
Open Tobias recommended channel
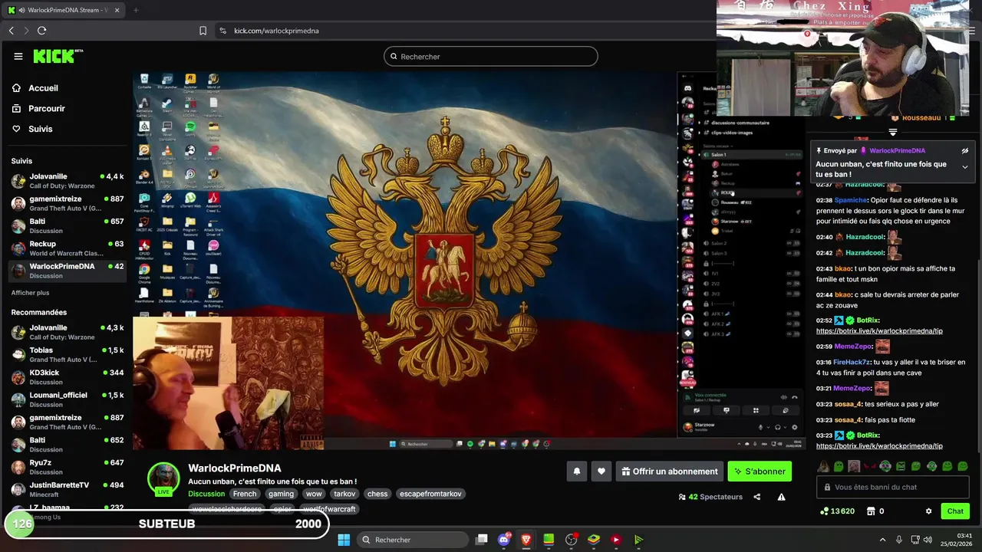click(67, 354)
